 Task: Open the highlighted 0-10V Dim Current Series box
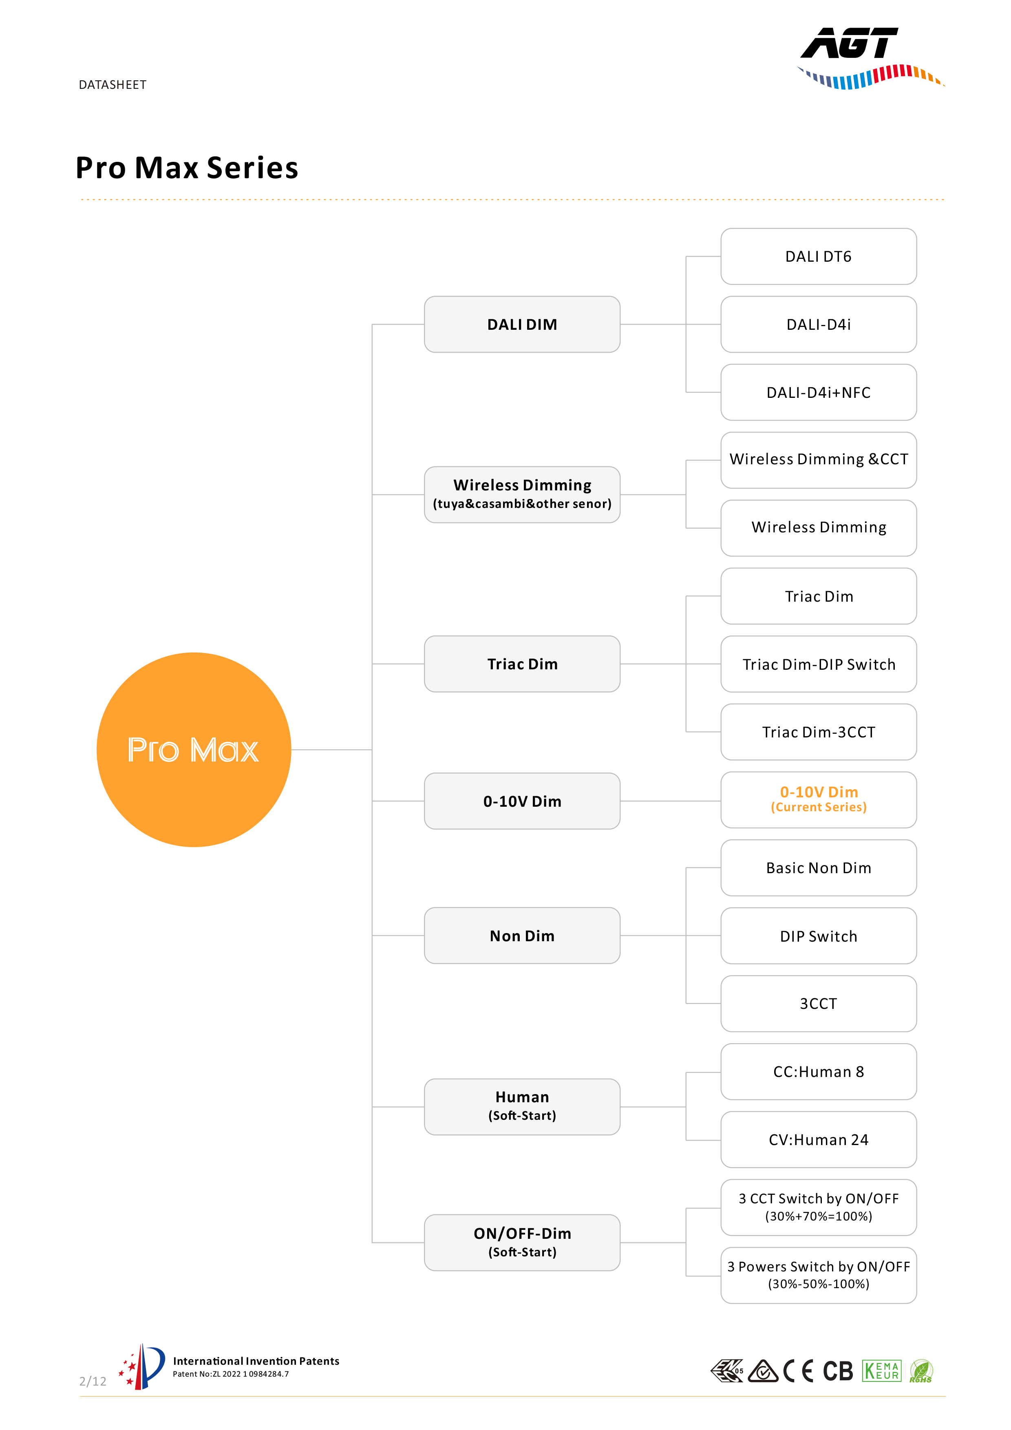819,800
